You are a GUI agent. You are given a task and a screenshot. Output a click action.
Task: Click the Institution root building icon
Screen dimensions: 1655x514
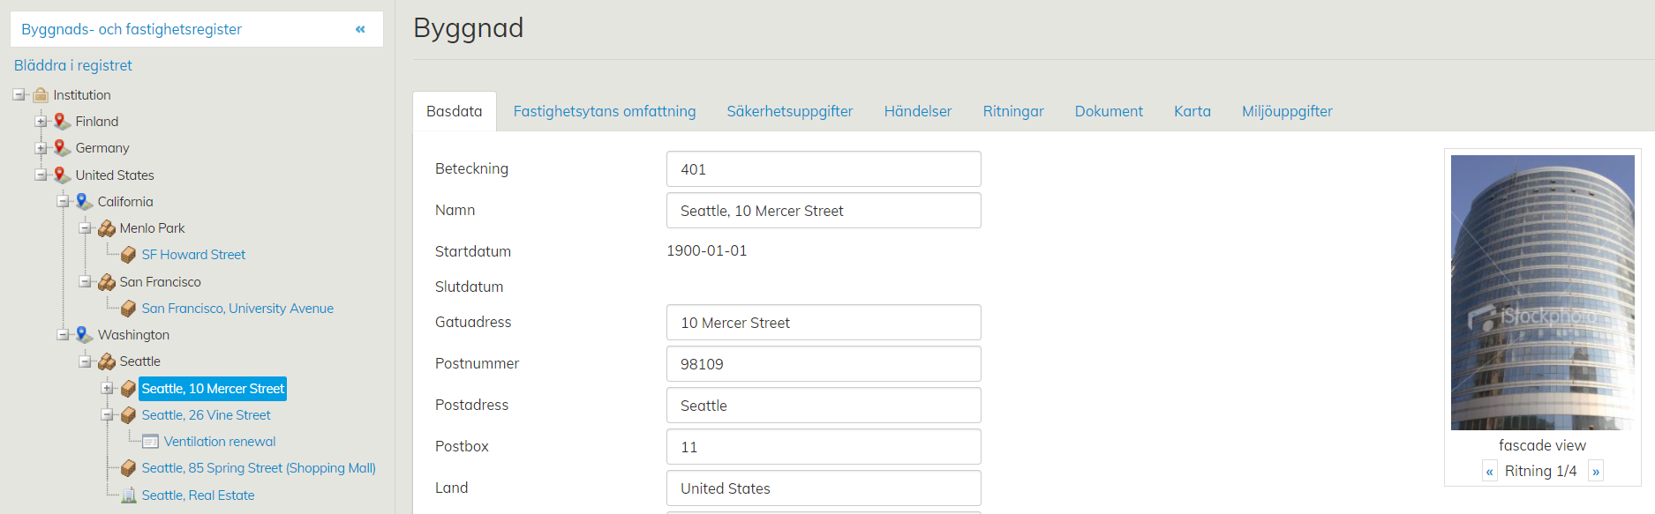(41, 95)
